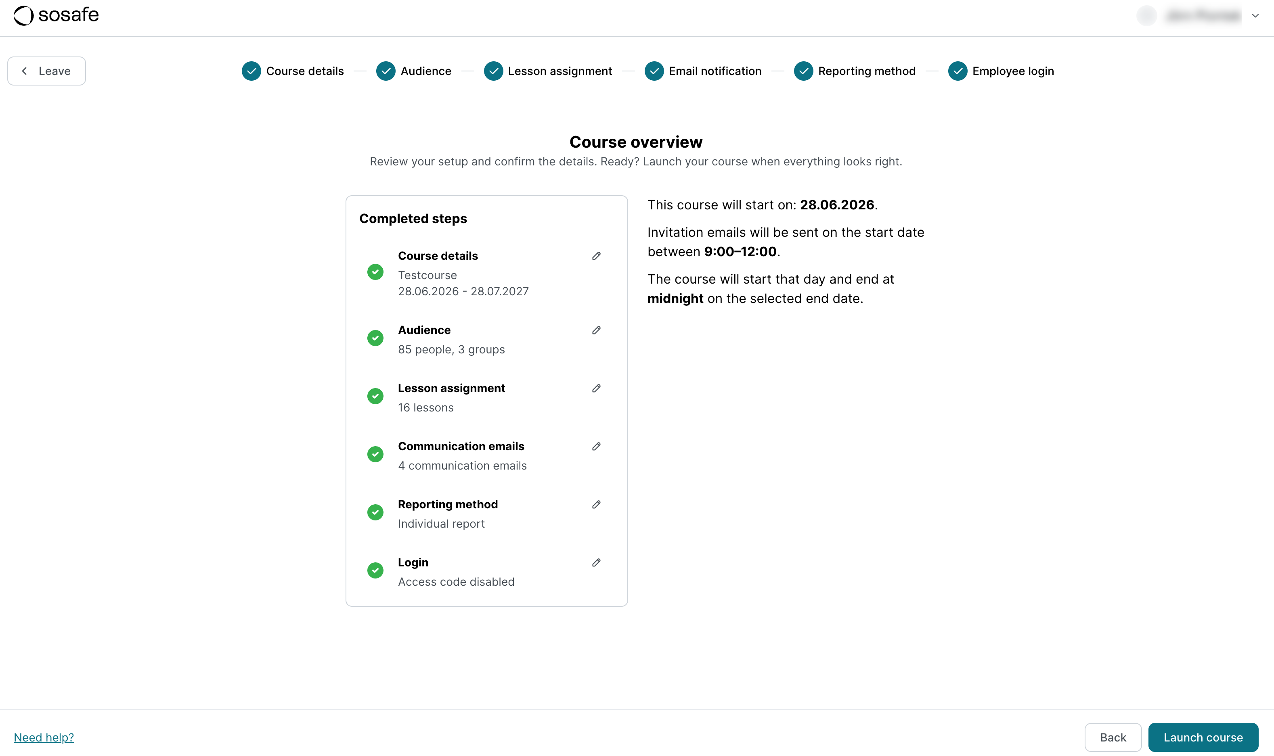Edit Communication emails with pencil icon
The height and width of the screenshot is (756, 1274).
click(596, 446)
